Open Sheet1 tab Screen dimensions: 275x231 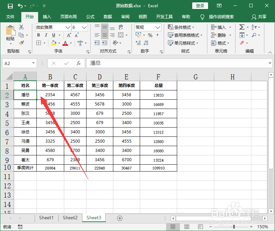[x=46, y=218]
